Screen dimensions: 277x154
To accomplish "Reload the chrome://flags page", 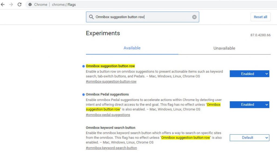I will (x=19, y=4).
